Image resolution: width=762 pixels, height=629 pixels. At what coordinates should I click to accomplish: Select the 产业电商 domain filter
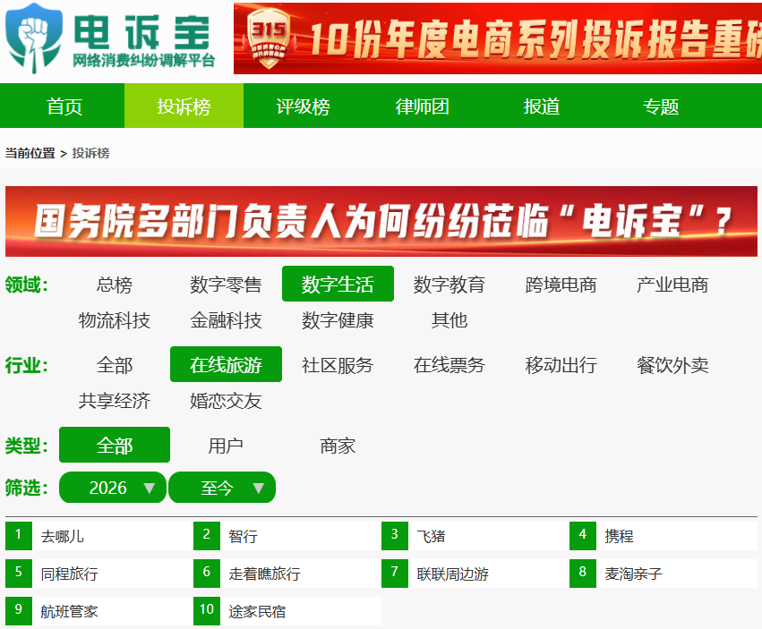click(x=672, y=285)
